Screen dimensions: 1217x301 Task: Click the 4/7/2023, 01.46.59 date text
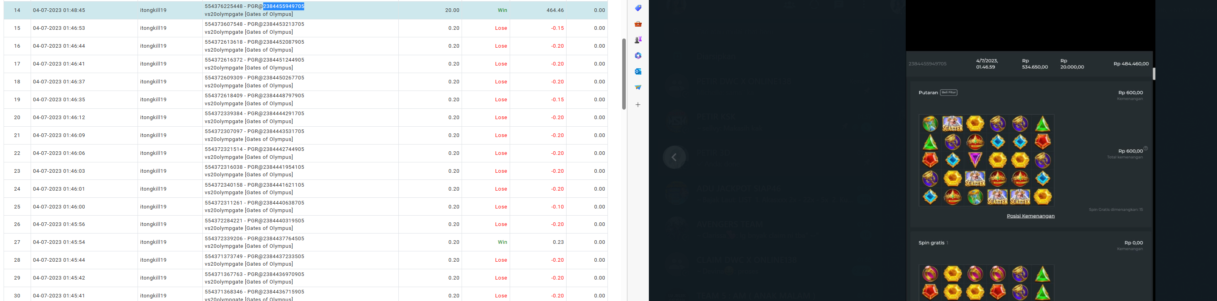pos(987,64)
